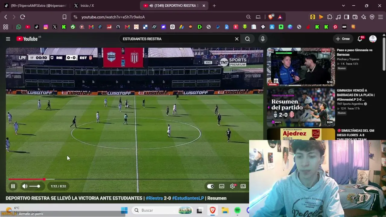Viewport: 386px width, 217px height.
Task: Open video player settings gear
Action: pos(233,186)
